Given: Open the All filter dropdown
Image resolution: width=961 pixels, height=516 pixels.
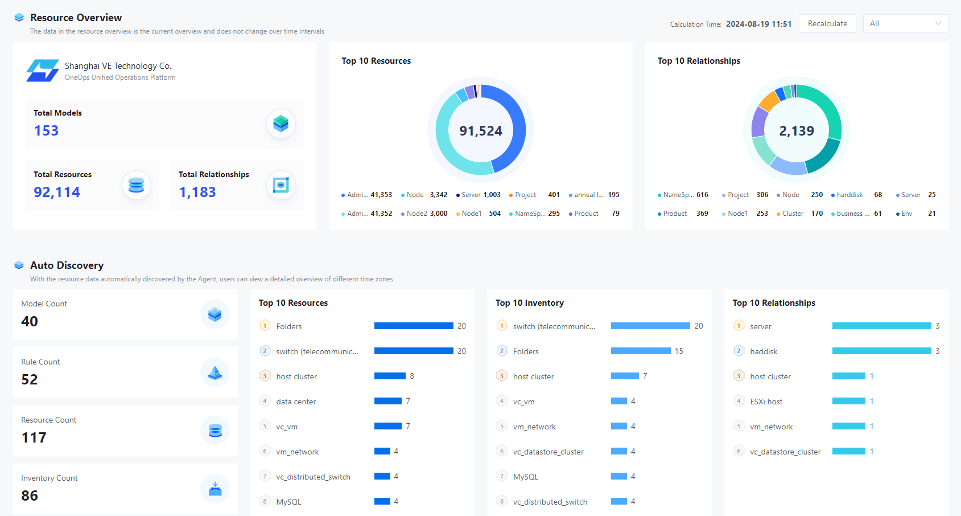Looking at the screenshot, I should point(905,23).
